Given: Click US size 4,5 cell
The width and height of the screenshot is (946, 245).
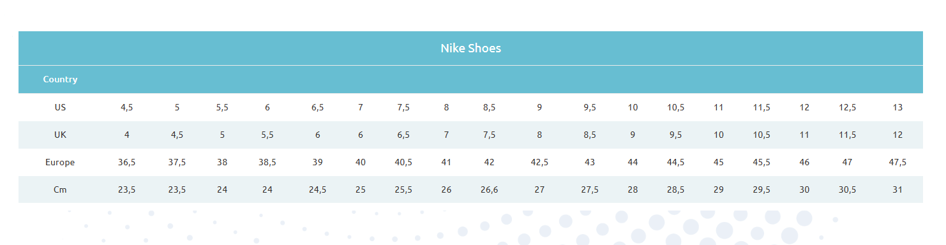Looking at the screenshot, I should tap(127, 107).
